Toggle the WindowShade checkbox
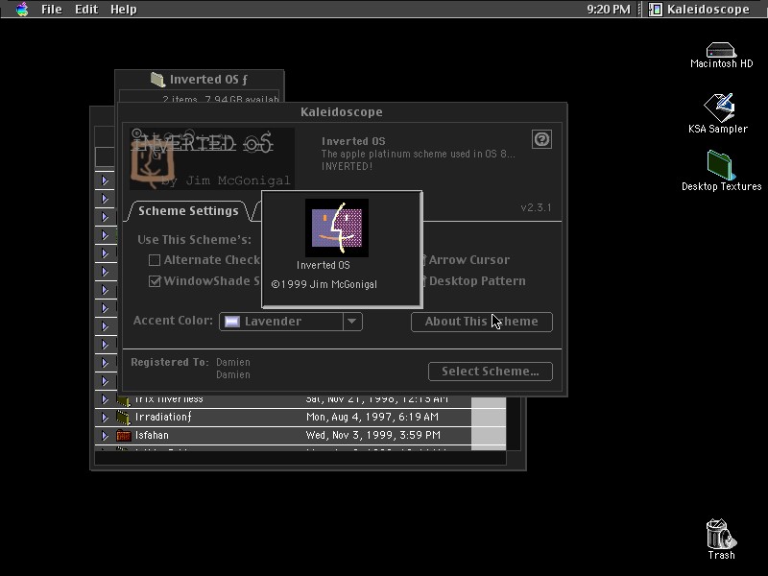This screenshot has width=768, height=576. [x=155, y=281]
